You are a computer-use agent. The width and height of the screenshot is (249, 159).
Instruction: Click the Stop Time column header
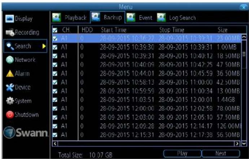coord(172,30)
